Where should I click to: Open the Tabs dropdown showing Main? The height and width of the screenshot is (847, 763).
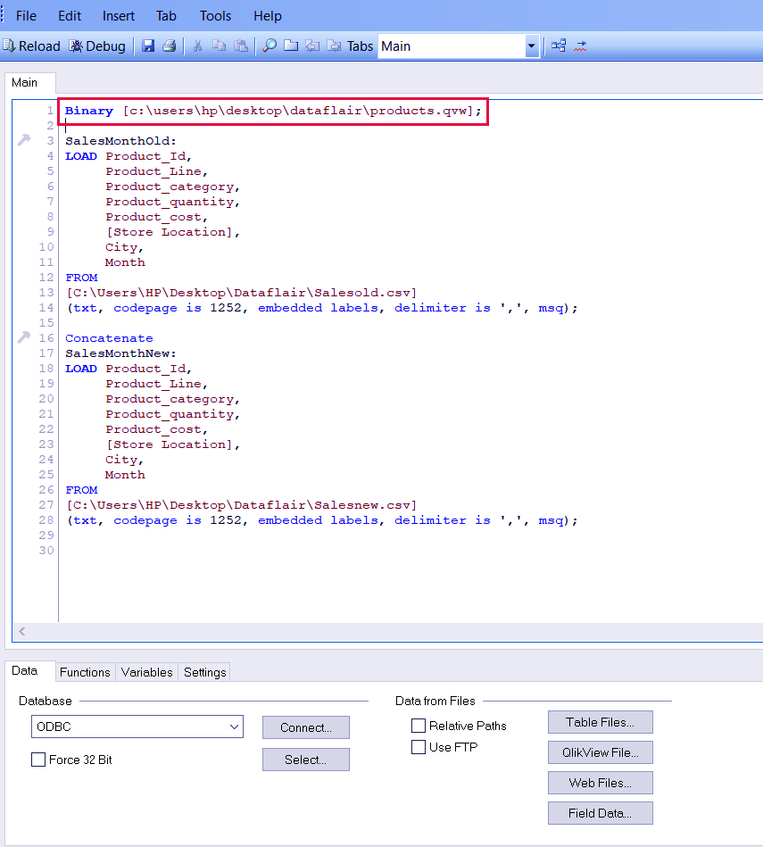pyautogui.click(x=529, y=46)
